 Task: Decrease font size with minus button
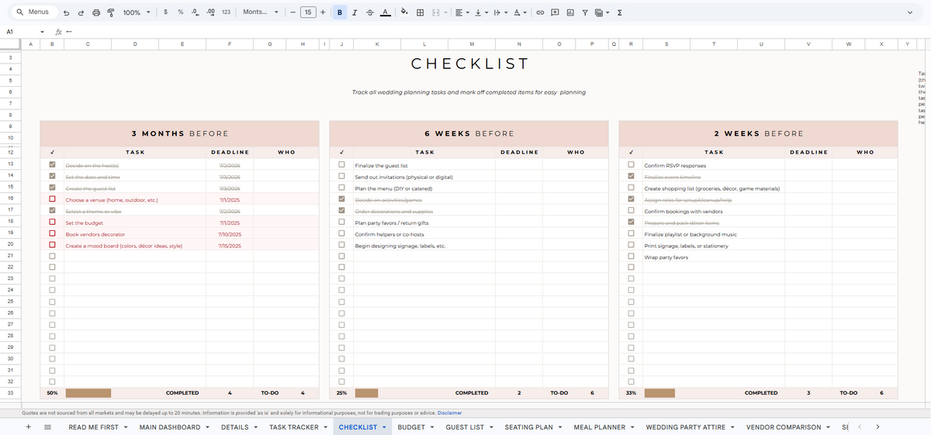click(292, 12)
